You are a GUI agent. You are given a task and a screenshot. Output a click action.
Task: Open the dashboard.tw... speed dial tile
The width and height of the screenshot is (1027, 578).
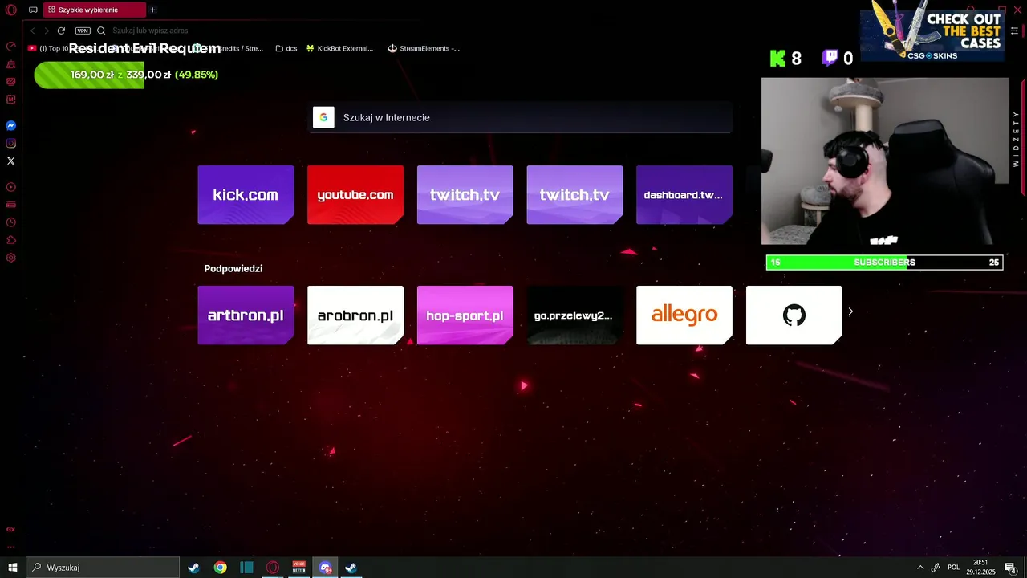(x=684, y=195)
